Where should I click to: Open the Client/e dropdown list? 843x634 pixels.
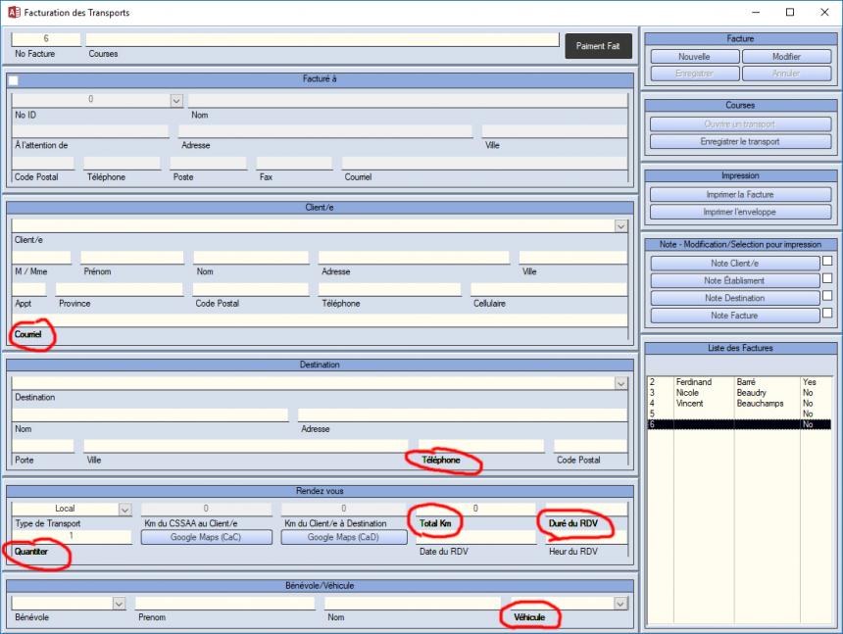coord(620,226)
